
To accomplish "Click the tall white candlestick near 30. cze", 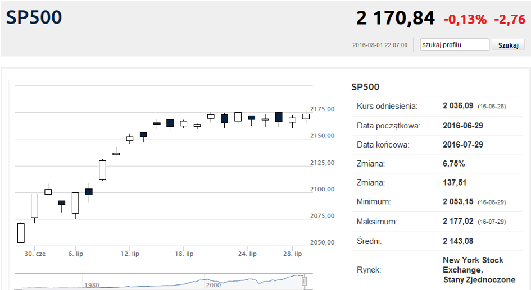I will [34, 205].
